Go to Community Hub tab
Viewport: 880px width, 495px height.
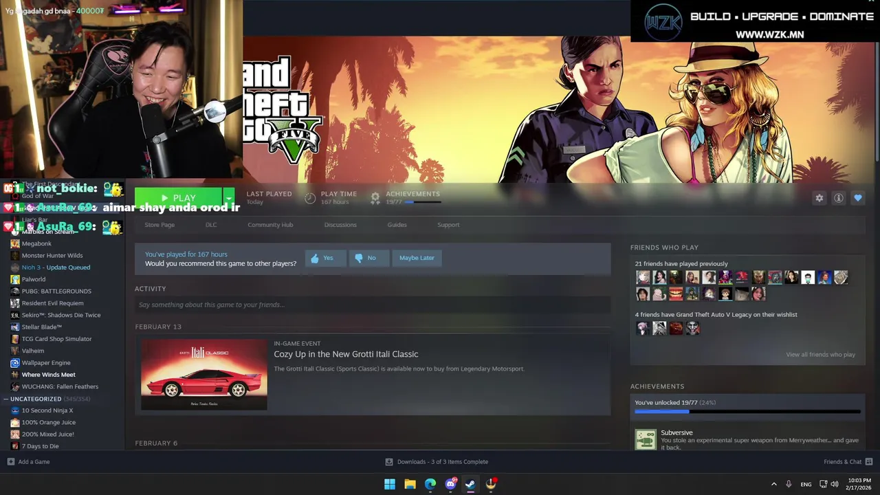tap(270, 225)
